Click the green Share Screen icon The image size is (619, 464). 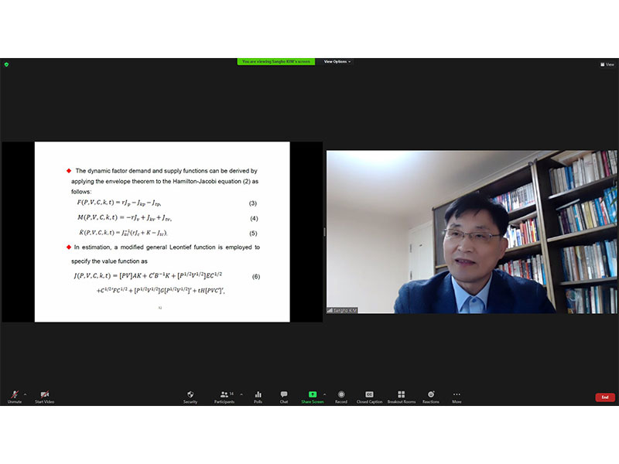point(313,394)
